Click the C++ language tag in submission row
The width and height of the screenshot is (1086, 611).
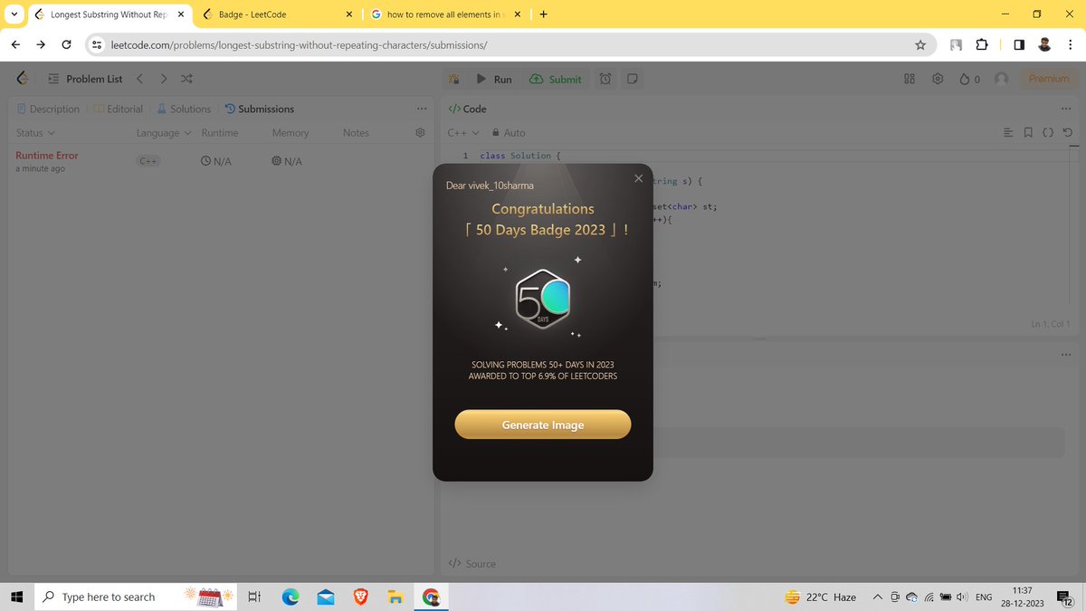click(148, 161)
